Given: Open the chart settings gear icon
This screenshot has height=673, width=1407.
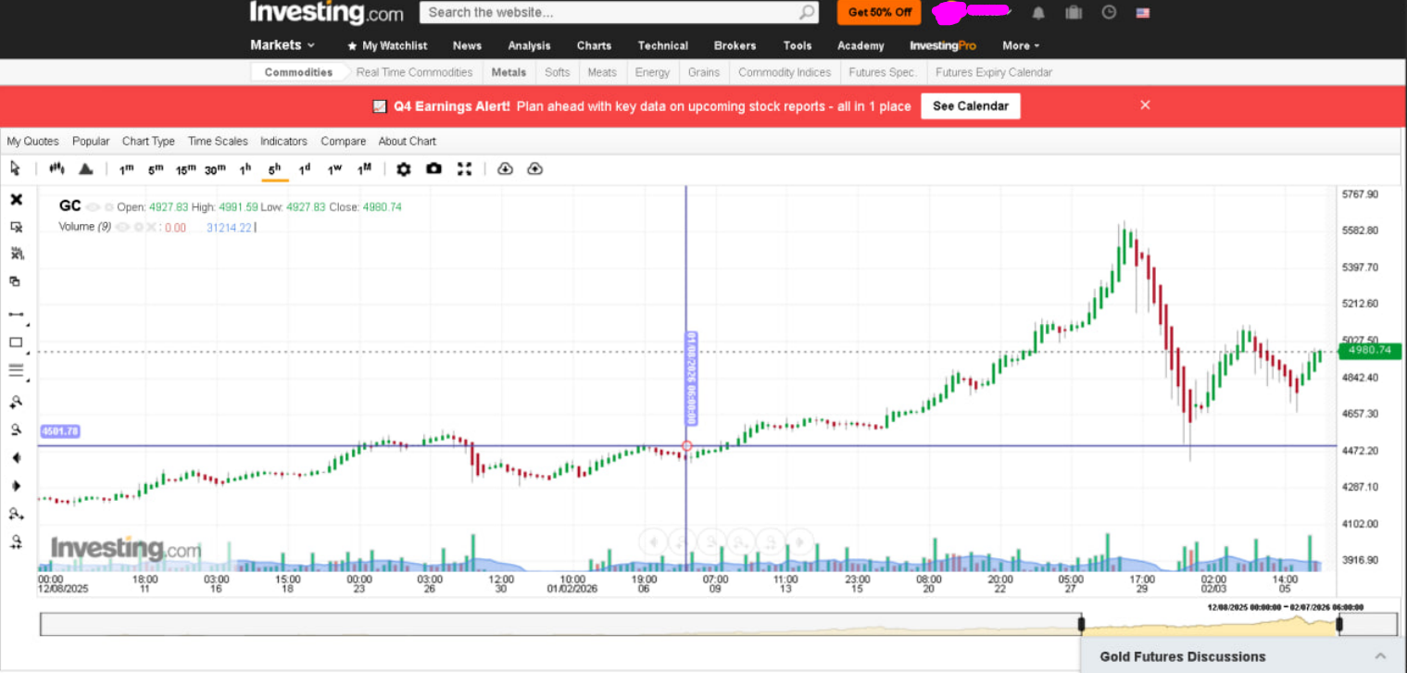Looking at the screenshot, I should [403, 168].
